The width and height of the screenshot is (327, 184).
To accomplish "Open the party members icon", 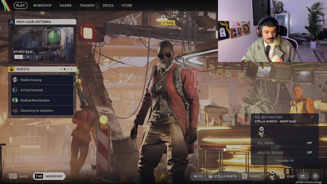I will [x=303, y=176].
